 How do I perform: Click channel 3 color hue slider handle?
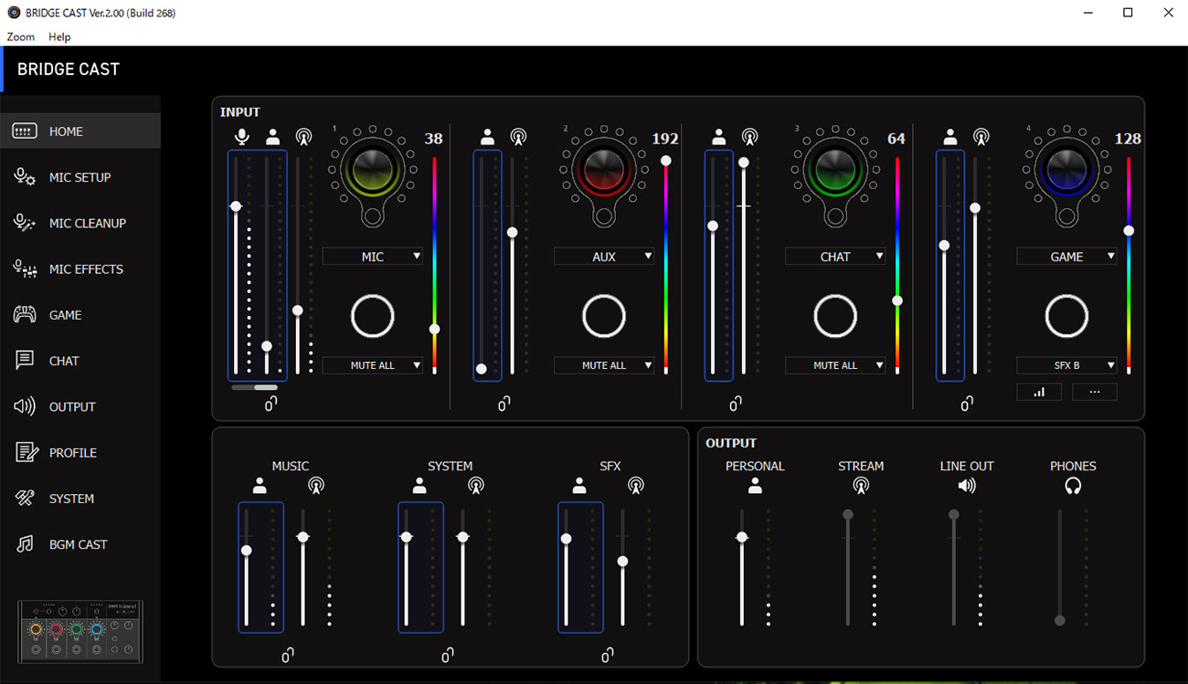tap(896, 300)
